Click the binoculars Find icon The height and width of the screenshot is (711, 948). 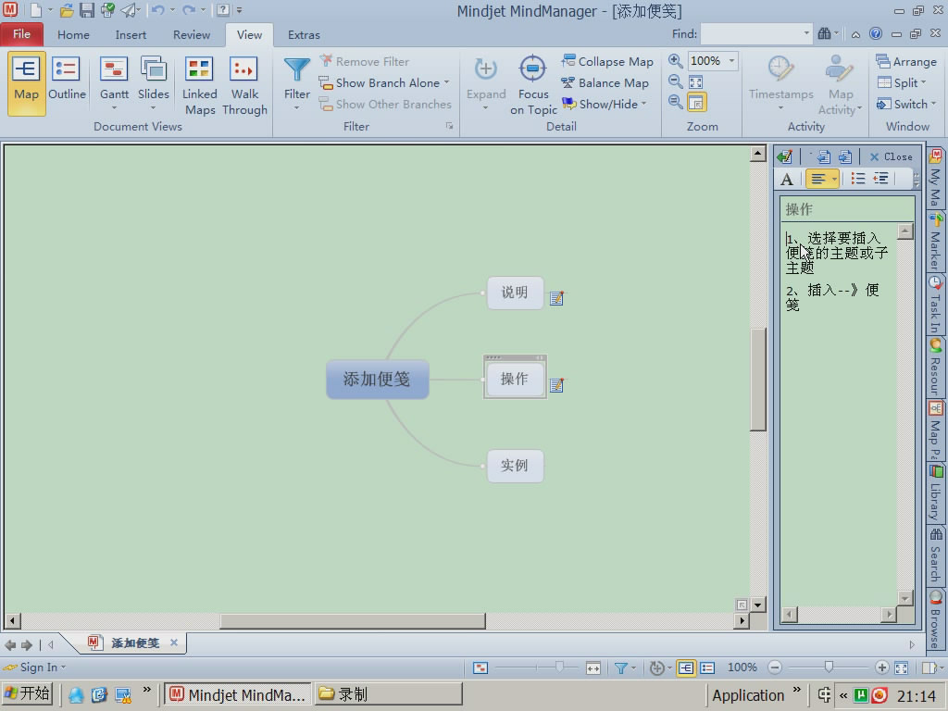[824, 34]
